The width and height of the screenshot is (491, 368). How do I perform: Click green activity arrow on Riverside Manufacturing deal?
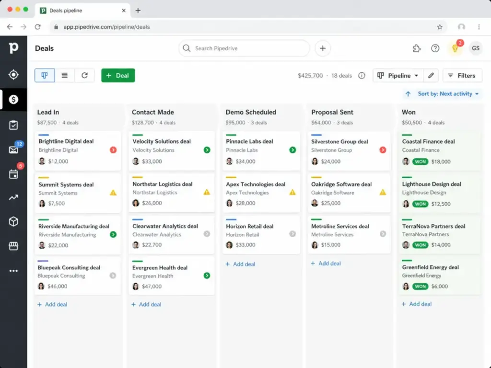113,234
